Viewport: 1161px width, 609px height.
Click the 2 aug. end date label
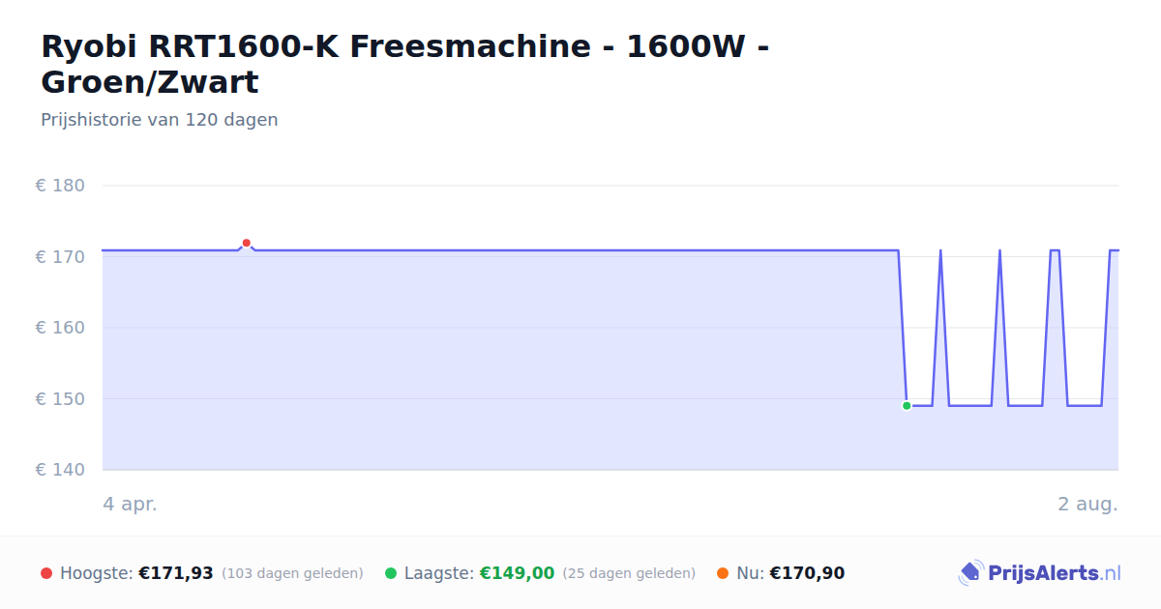[x=1087, y=505]
